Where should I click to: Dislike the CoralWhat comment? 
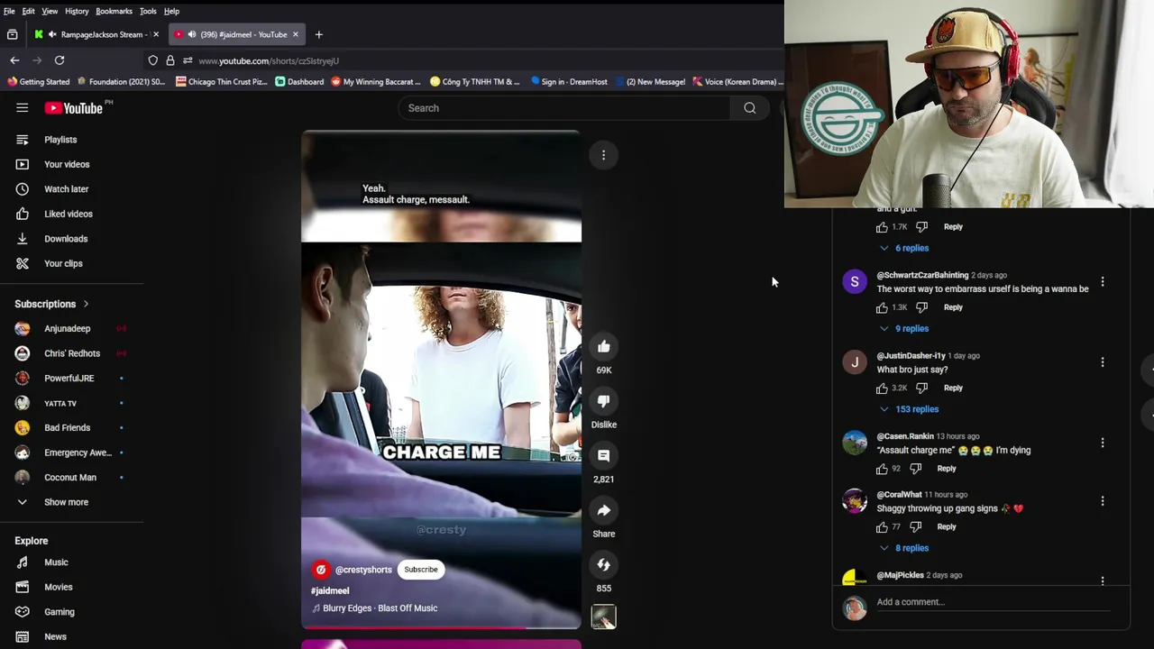pyautogui.click(x=915, y=526)
